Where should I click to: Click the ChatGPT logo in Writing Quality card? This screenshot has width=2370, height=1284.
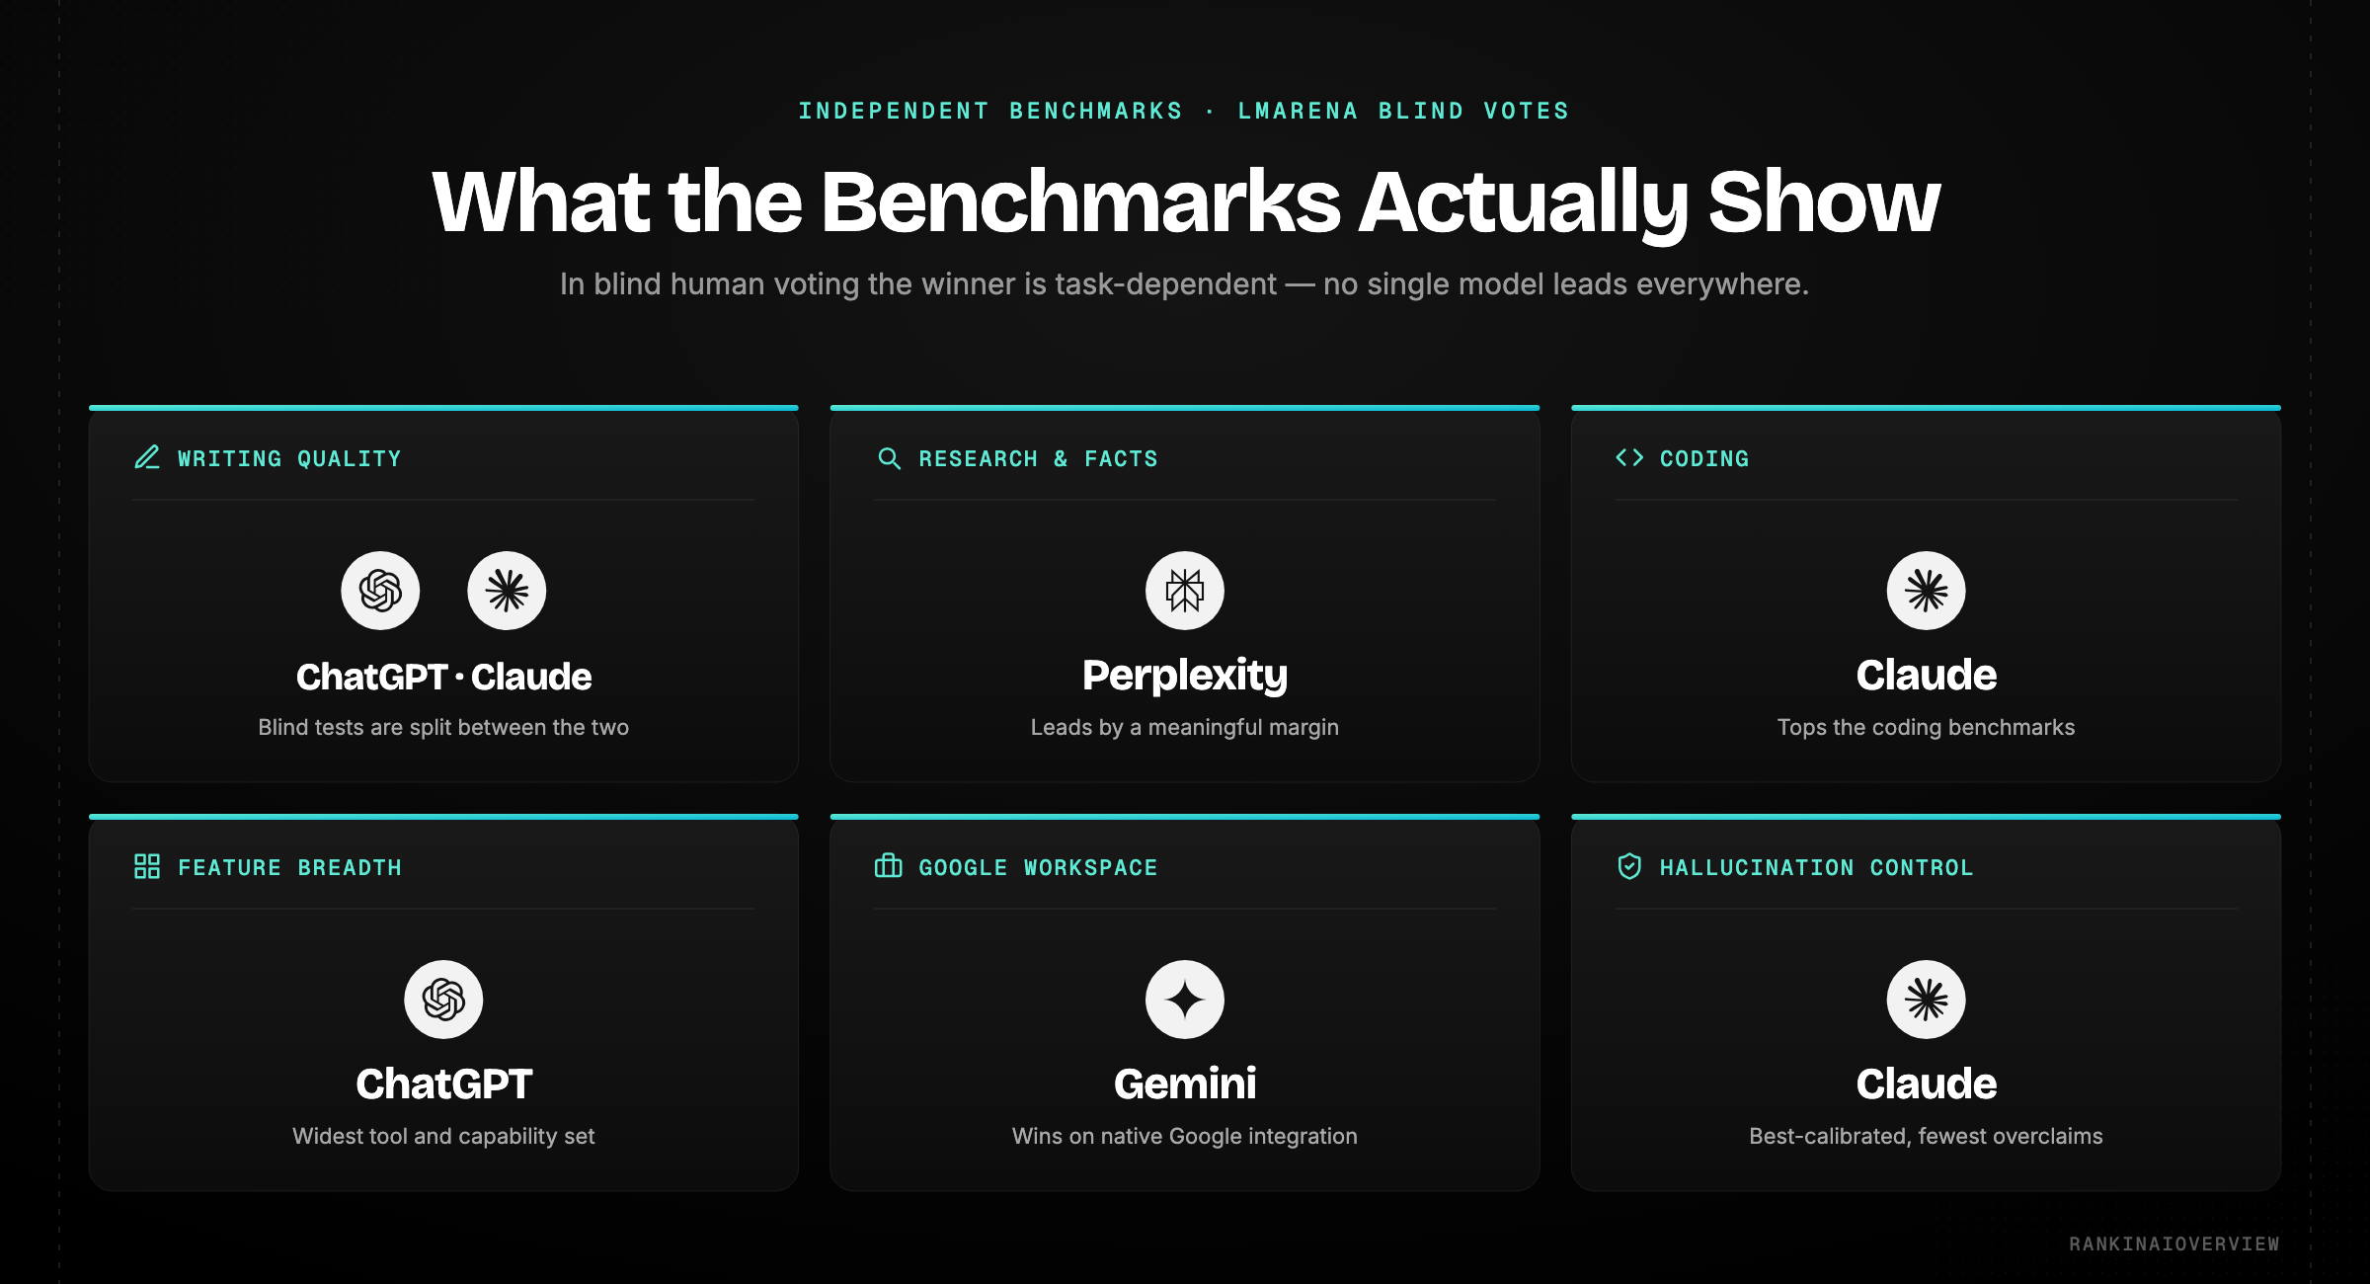tap(380, 591)
